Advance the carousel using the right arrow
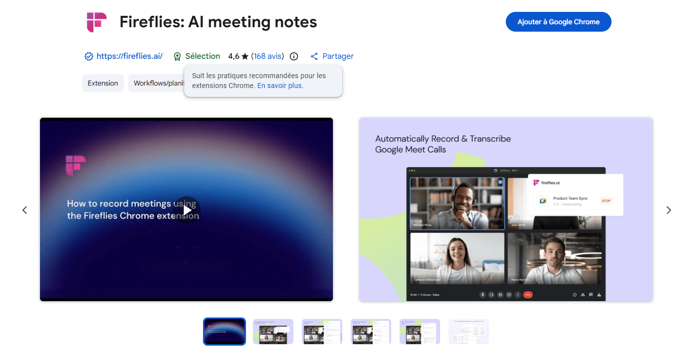The width and height of the screenshot is (693, 360). coord(668,210)
